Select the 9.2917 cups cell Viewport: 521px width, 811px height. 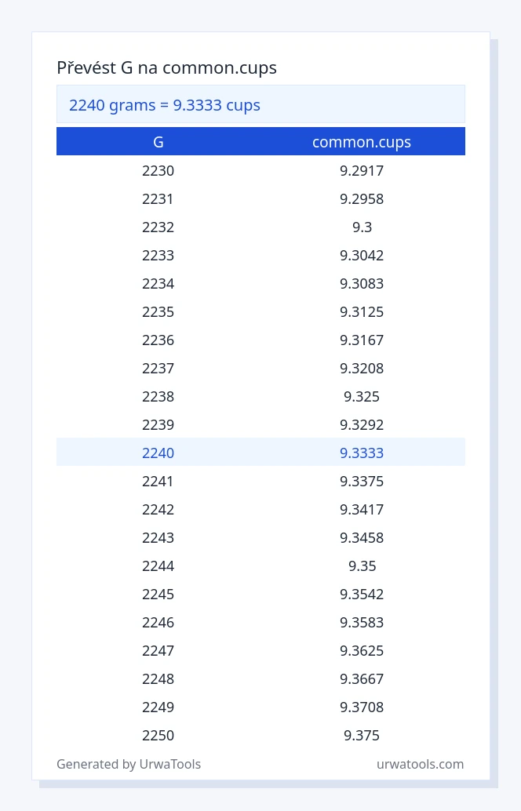(362, 171)
